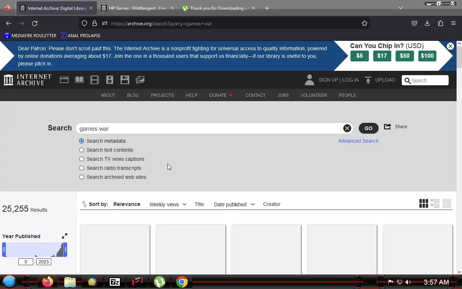
Task: Select Search radio transcripts option
Action: [x=82, y=168]
